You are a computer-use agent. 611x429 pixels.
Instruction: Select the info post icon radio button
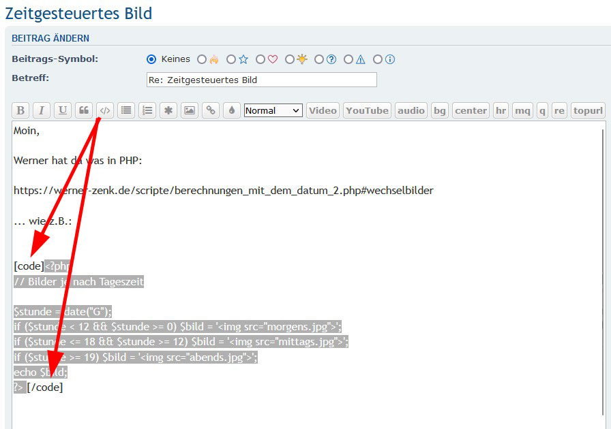(x=378, y=59)
